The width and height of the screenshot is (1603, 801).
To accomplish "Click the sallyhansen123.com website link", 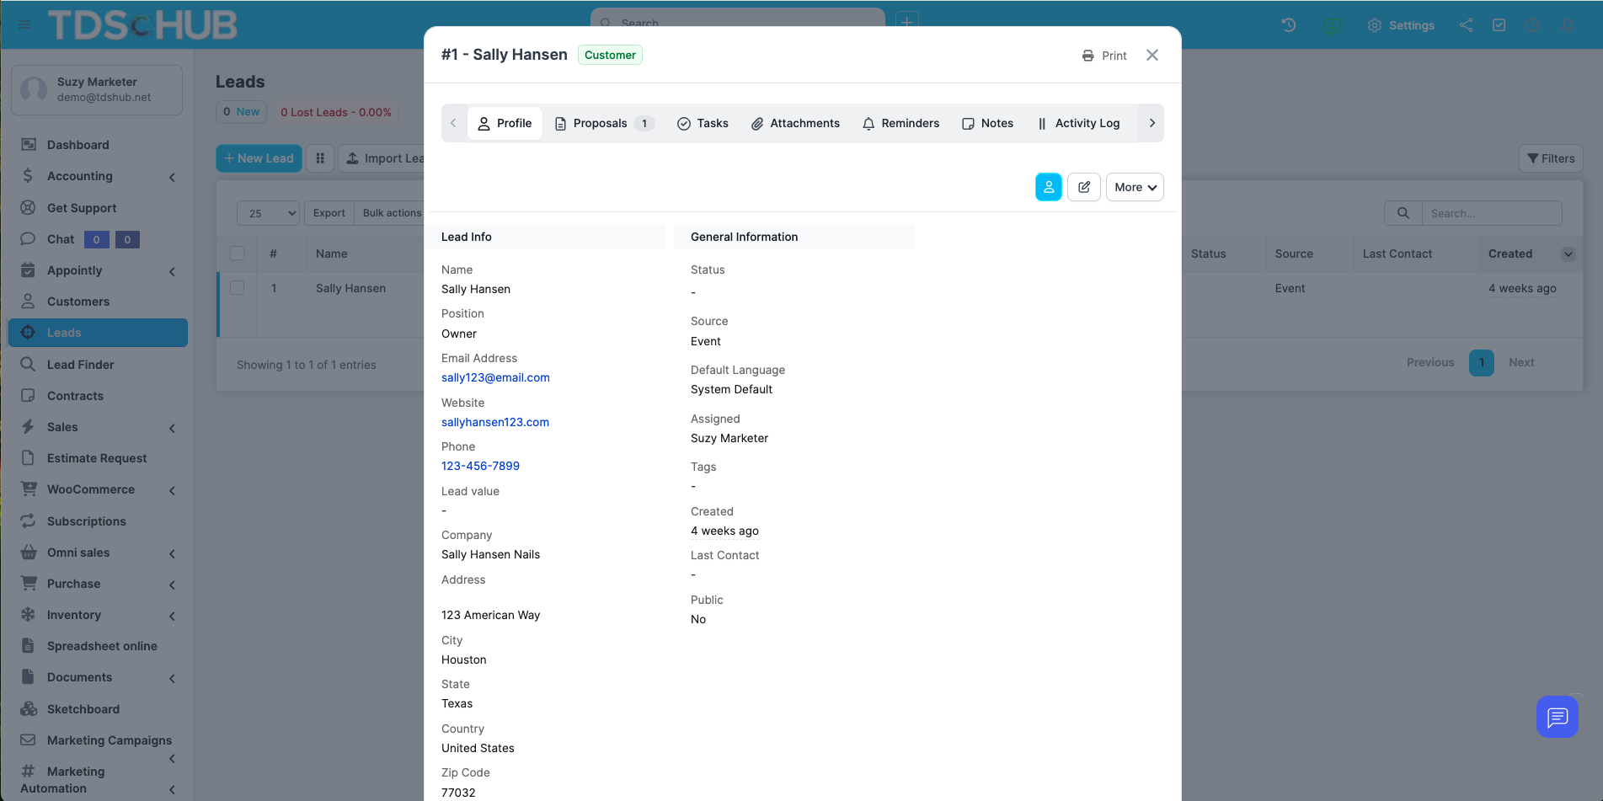I will point(495,422).
